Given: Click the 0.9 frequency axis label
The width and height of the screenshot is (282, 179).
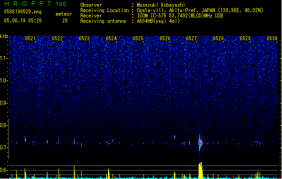Looking at the screenshot, I should click(x=4, y=103).
